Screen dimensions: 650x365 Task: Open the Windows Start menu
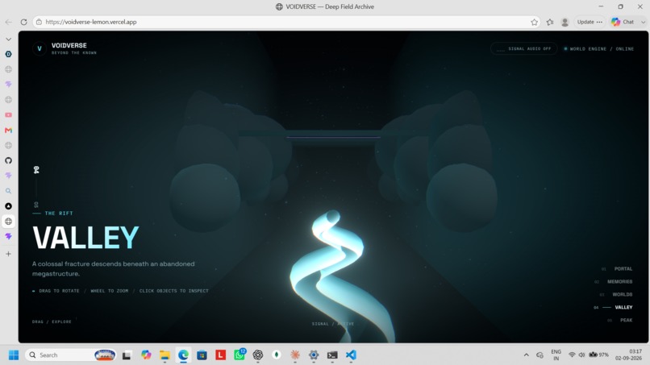(x=14, y=355)
